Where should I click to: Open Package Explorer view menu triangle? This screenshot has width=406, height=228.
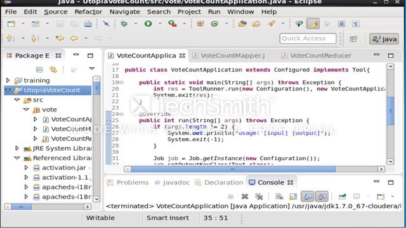(x=91, y=69)
